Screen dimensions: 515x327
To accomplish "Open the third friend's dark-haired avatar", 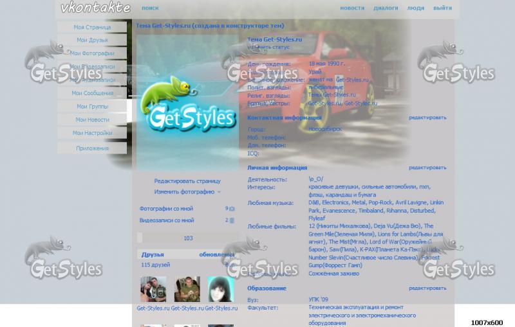I will coord(221,289).
